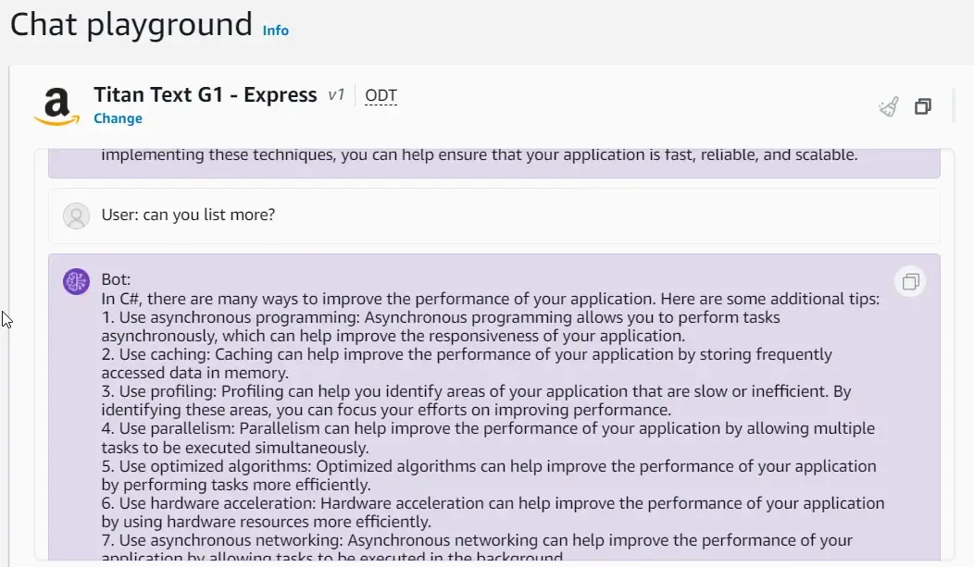Click the Amazon logo beside the model name
The image size is (974, 567).
pyautogui.click(x=57, y=106)
